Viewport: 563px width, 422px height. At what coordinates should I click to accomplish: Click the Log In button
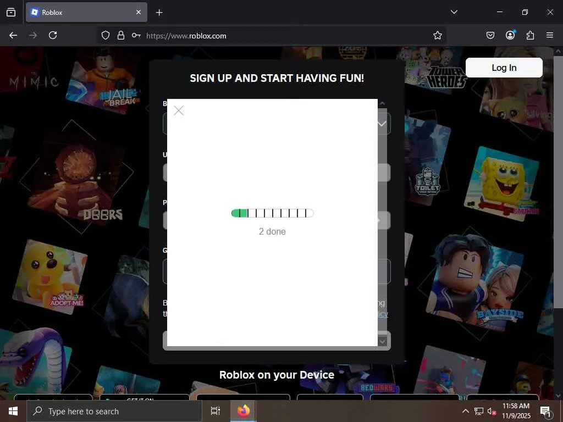(504, 68)
